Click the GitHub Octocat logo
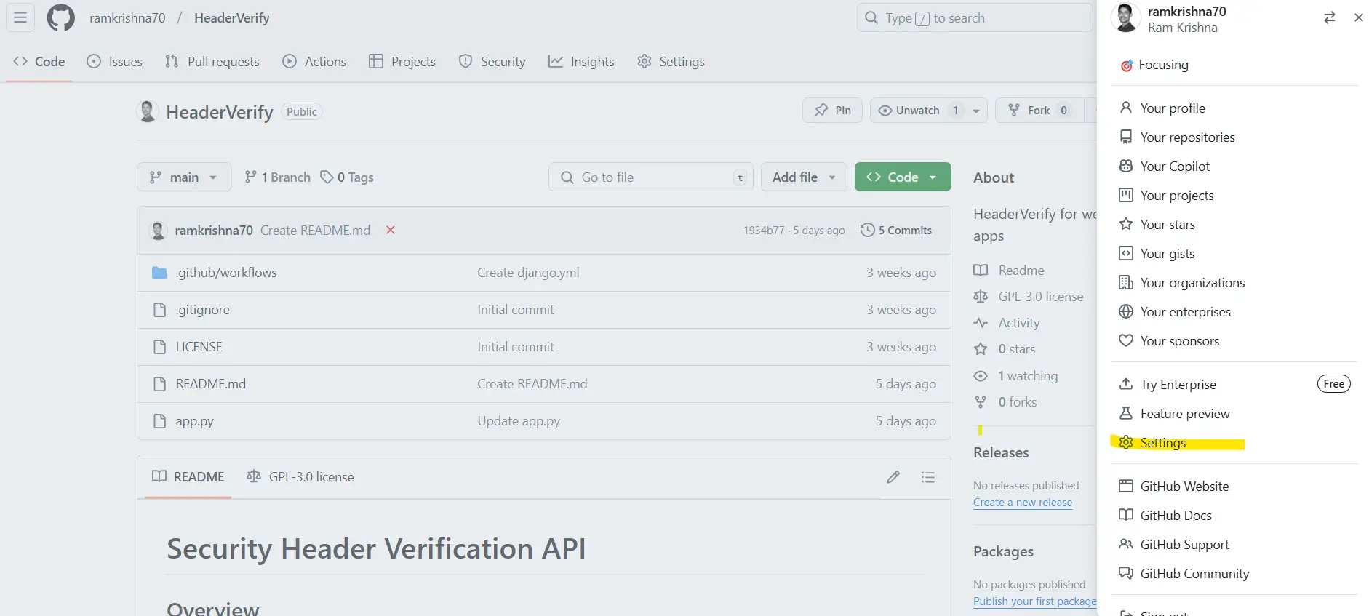The image size is (1369, 616). pyautogui.click(x=60, y=18)
